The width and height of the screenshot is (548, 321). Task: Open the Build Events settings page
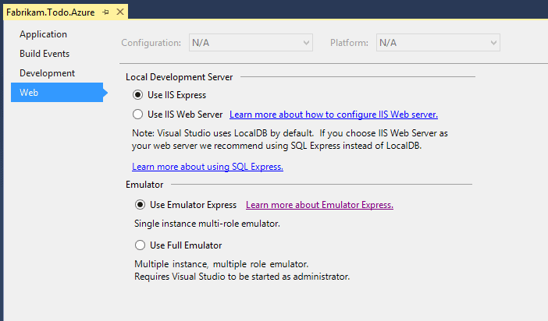pos(44,54)
